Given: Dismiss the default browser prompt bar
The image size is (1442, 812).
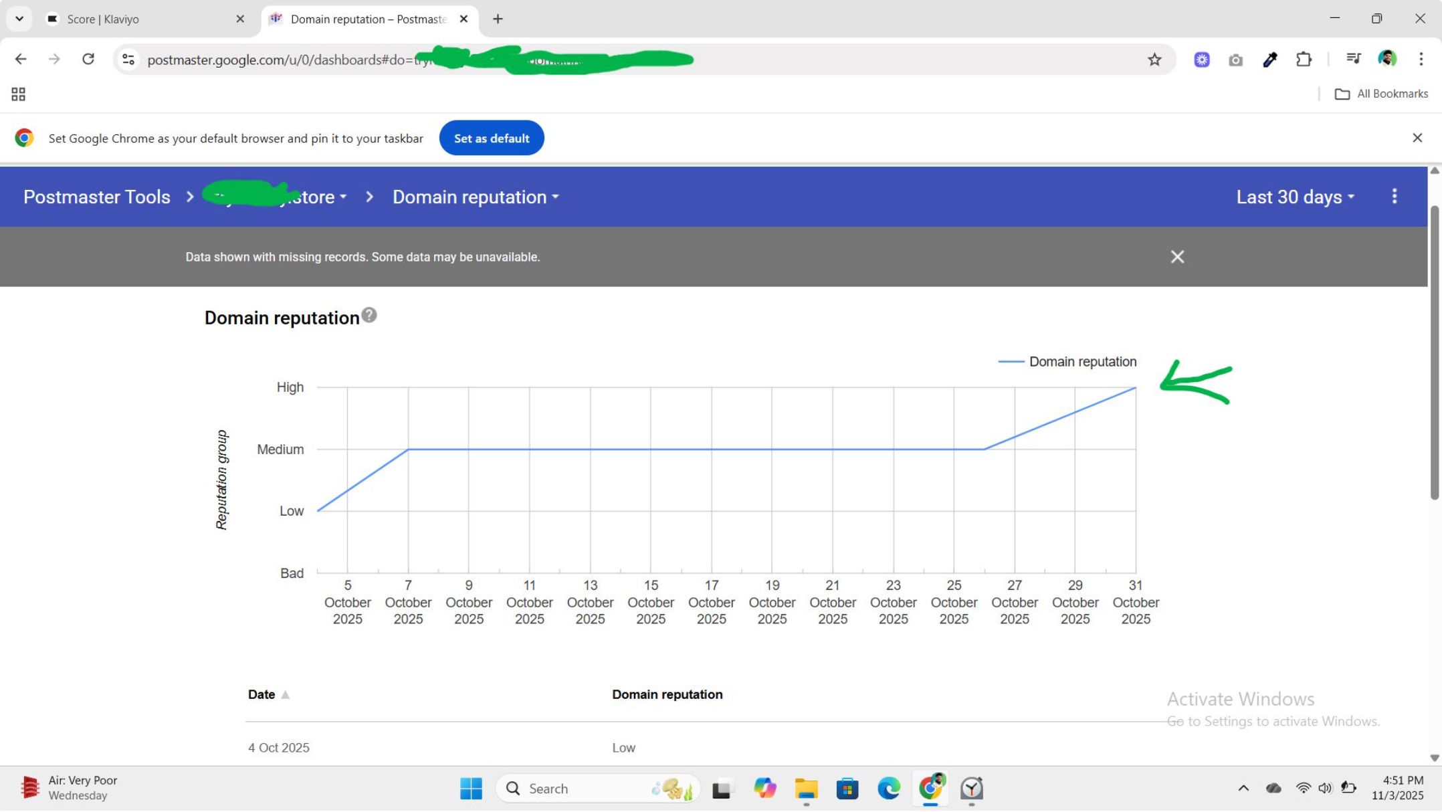Looking at the screenshot, I should point(1417,138).
